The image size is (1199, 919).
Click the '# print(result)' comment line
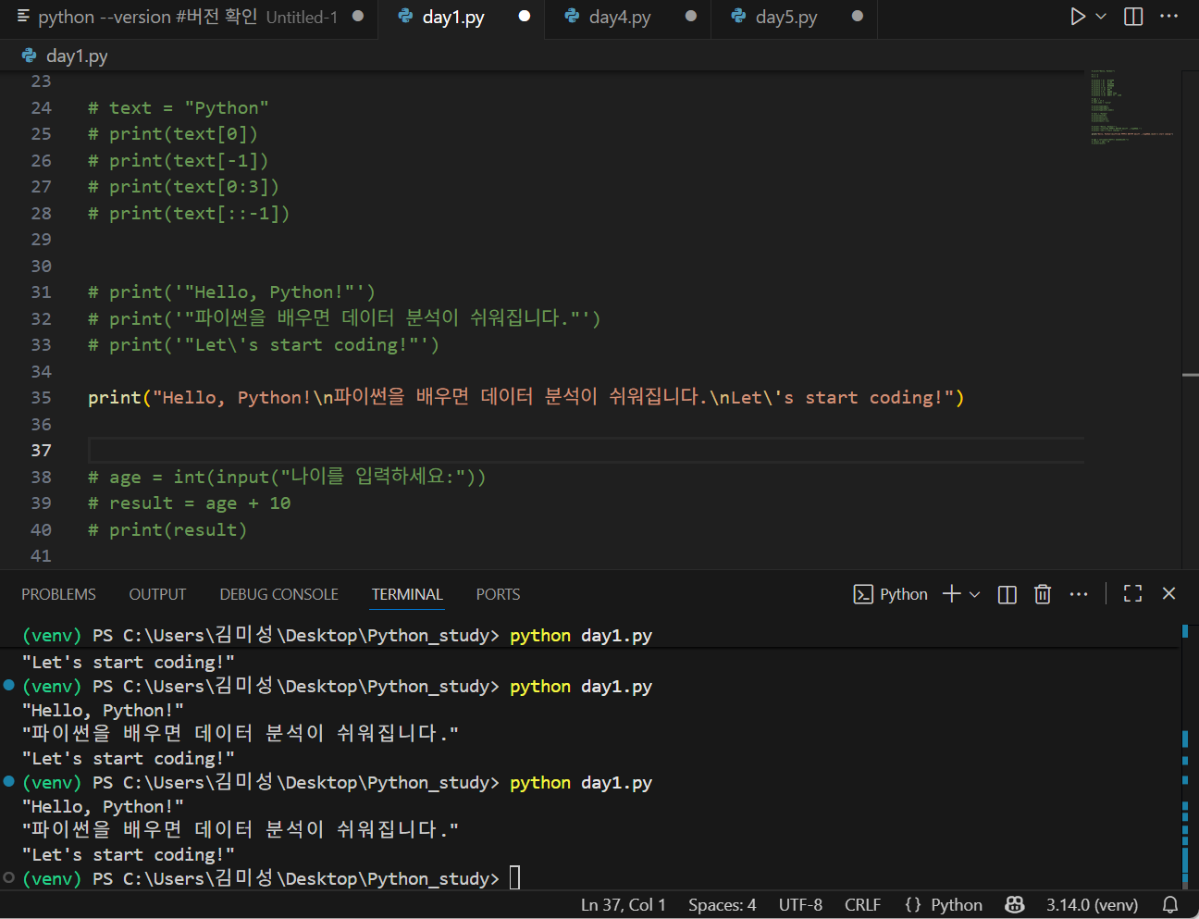point(167,530)
